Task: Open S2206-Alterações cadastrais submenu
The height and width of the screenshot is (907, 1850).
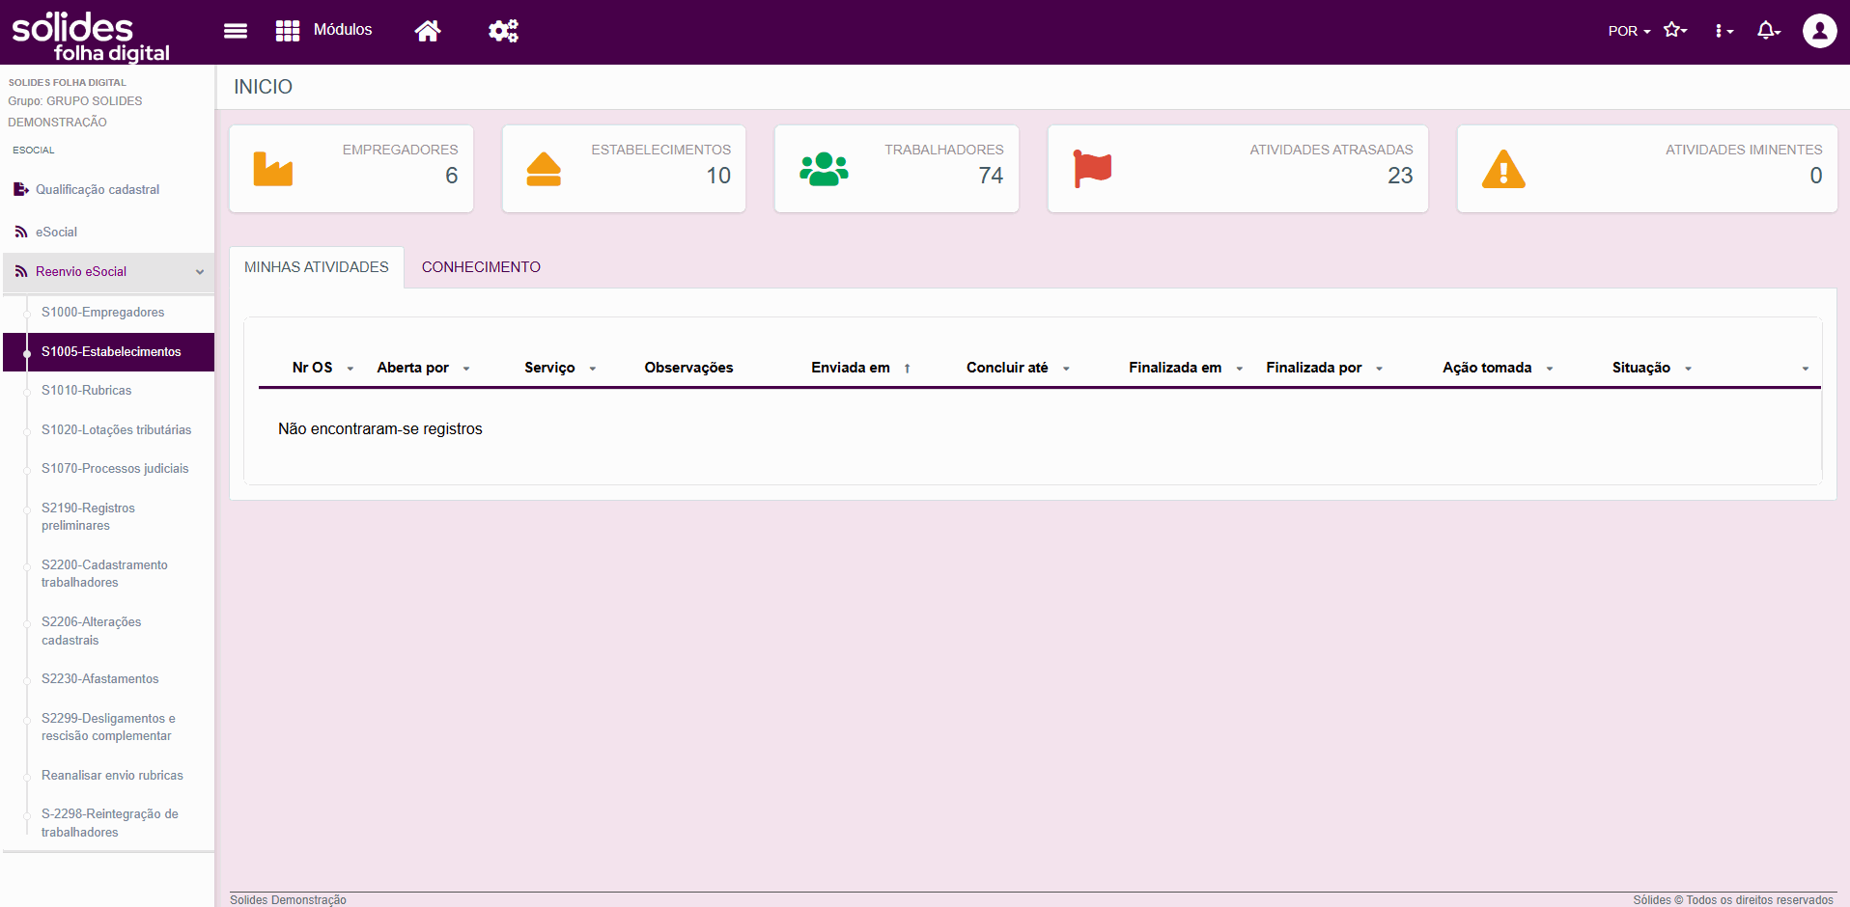Action: pos(91,631)
